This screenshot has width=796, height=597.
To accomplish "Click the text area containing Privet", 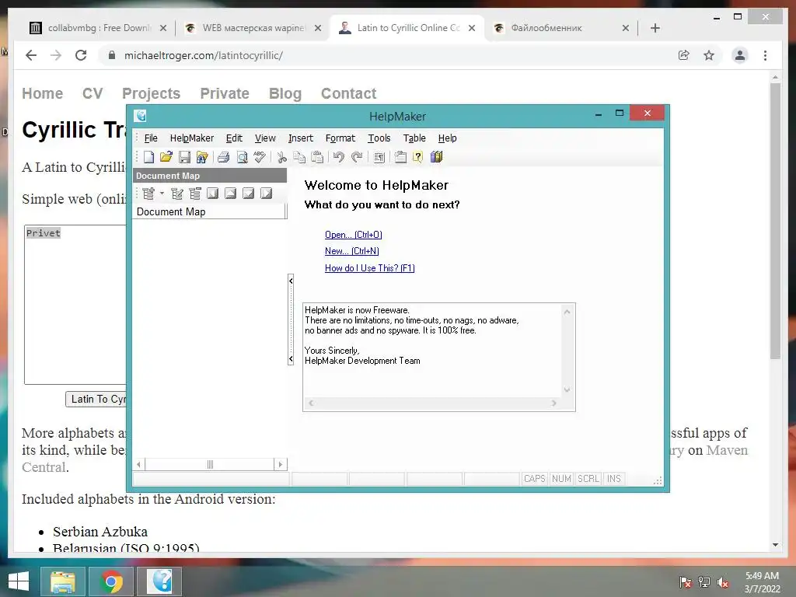I will point(75,305).
